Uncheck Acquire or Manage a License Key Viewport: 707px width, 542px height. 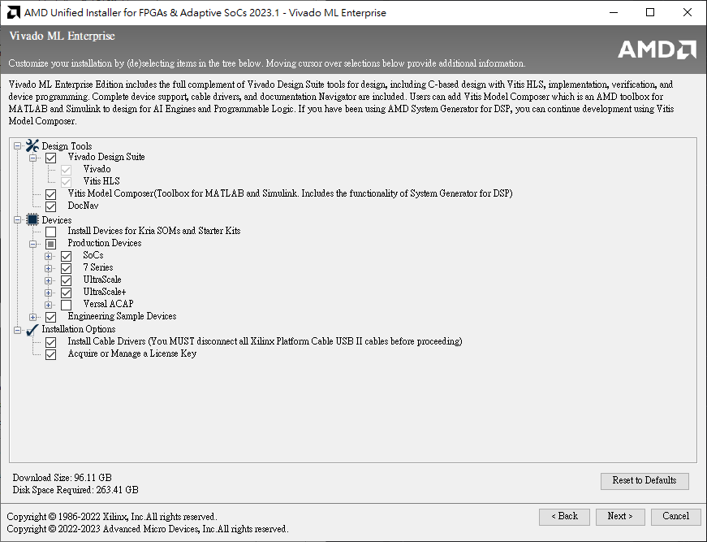pyautogui.click(x=51, y=353)
